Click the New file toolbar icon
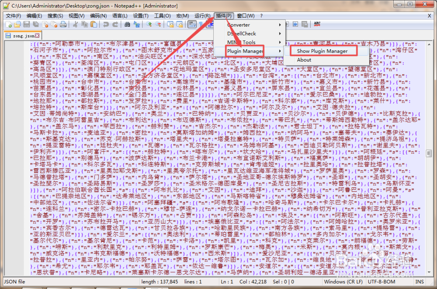 pyautogui.click(x=8, y=24)
